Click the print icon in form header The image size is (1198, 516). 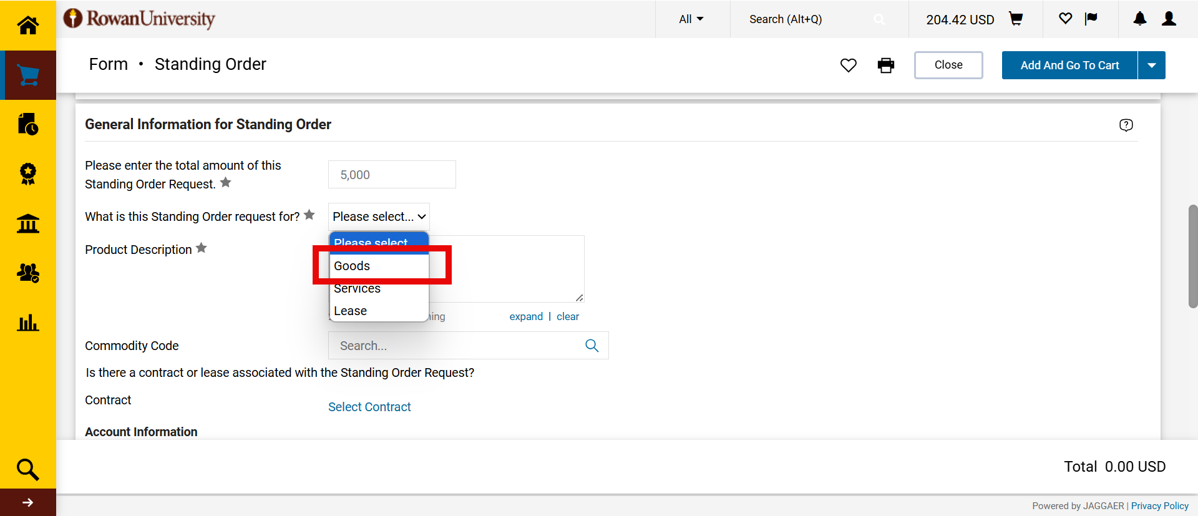pos(885,65)
